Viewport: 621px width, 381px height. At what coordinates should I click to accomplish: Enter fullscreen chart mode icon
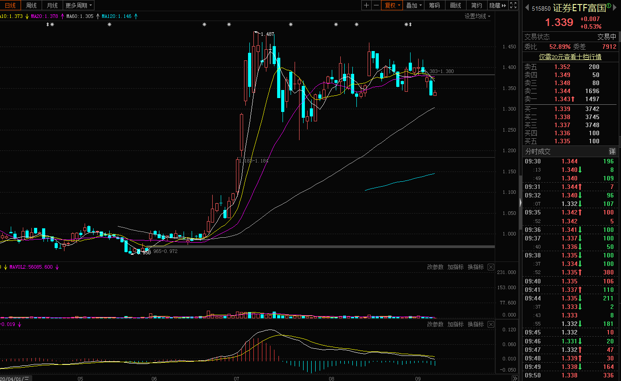pyautogui.click(x=513, y=5)
